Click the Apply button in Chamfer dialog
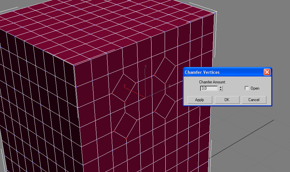Viewport: 290px width, 172px height. [x=200, y=100]
